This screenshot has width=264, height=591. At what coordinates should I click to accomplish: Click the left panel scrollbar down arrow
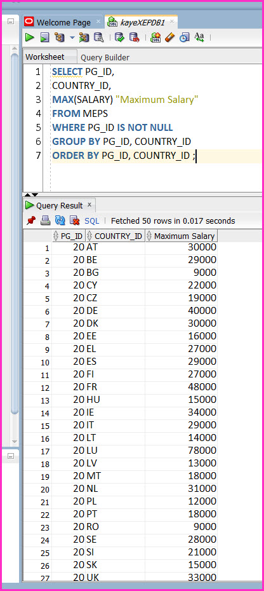coord(15,442)
